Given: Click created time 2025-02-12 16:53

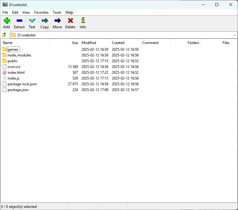Looking at the screenshot, I should (125, 61).
